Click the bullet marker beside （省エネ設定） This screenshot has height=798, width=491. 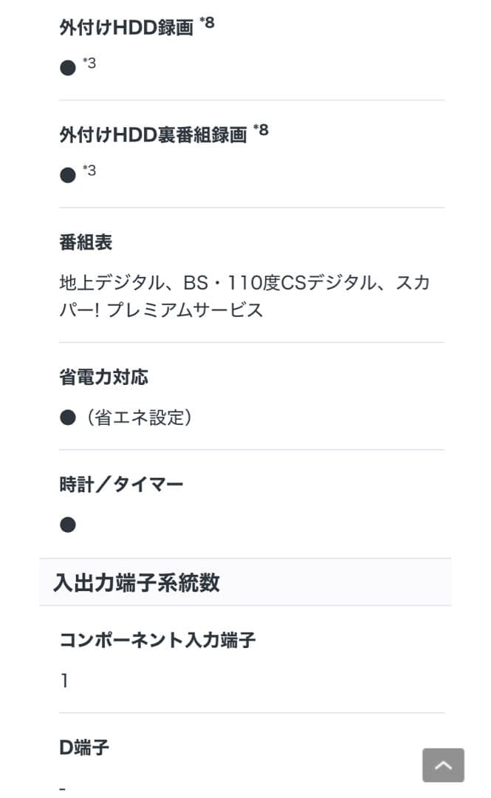tap(67, 416)
